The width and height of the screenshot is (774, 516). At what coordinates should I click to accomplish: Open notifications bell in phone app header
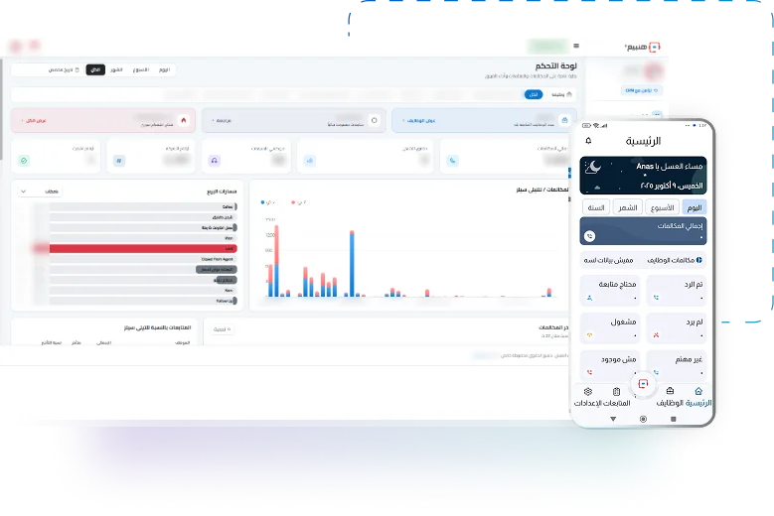coord(588,141)
